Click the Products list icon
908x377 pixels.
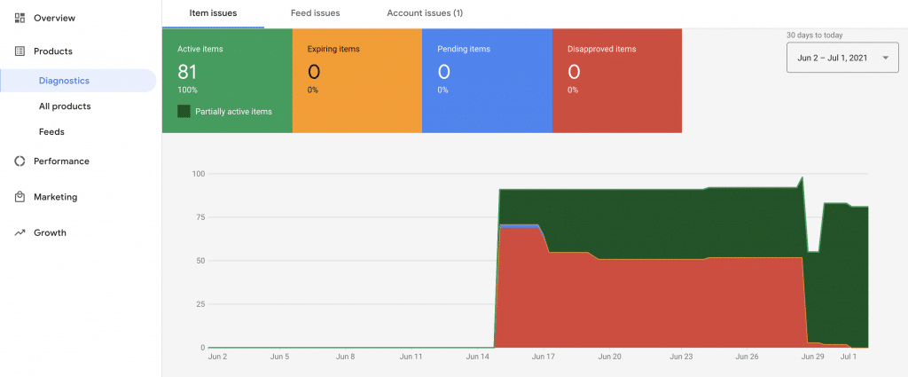point(20,51)
